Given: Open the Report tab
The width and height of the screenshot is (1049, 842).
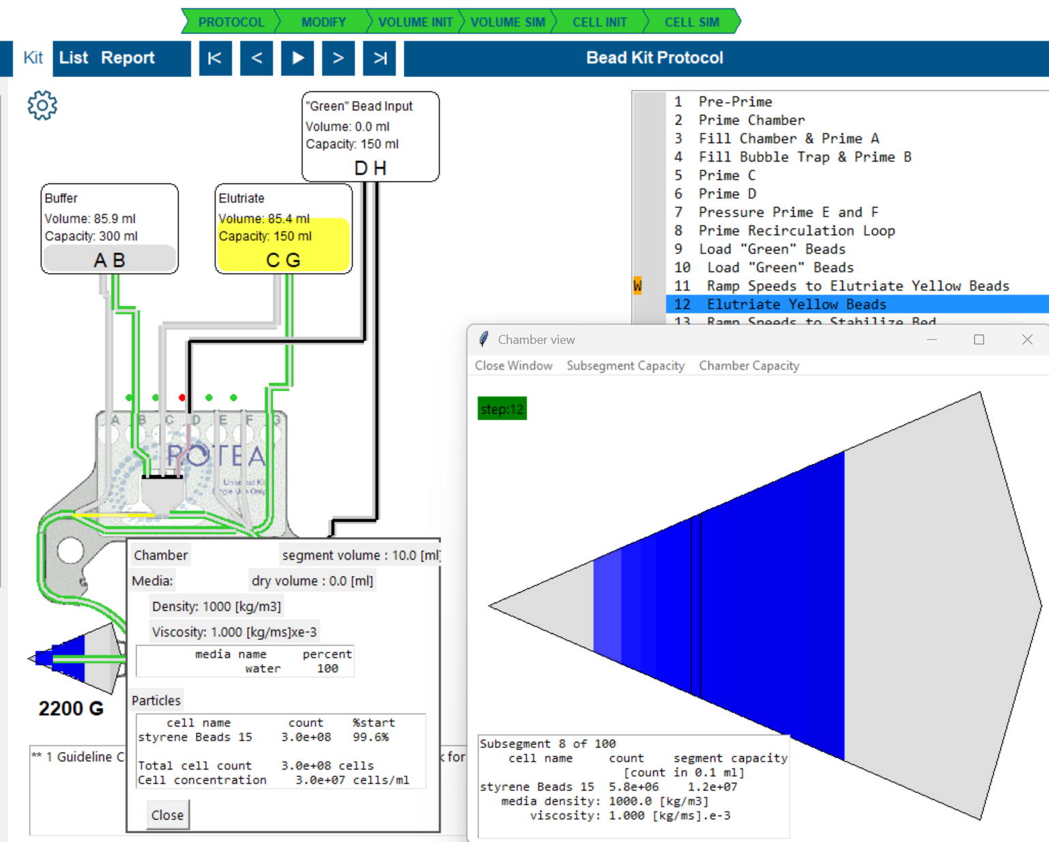Looking at the screenshot, I should (128, 58).
